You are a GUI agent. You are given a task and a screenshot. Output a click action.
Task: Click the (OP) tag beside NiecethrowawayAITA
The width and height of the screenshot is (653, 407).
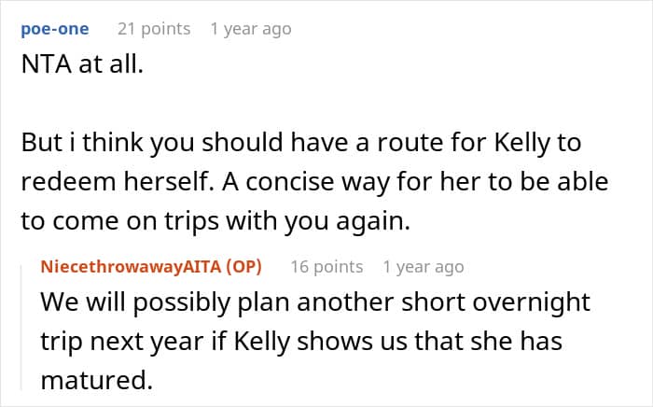[244, 267]
